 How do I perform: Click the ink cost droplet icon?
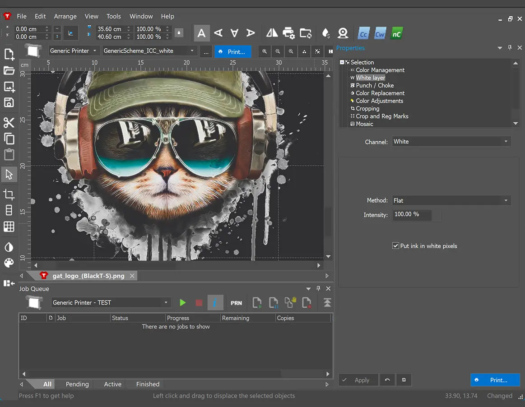[x=325, y=33]
